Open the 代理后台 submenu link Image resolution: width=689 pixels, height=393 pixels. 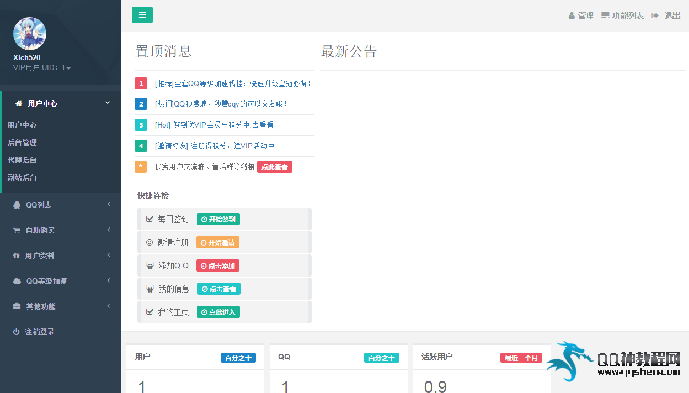tap(22, 160)
